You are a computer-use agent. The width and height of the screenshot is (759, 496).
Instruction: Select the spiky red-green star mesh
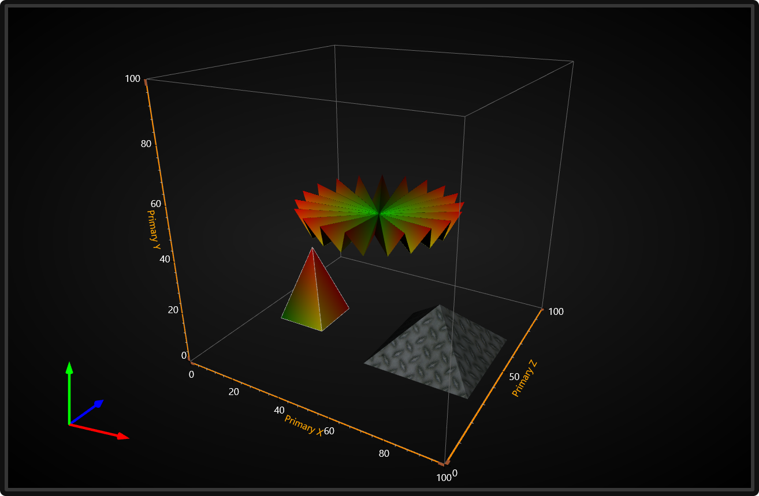[x=379, y=216]
